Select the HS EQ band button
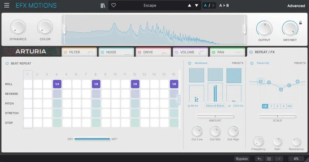The image size is (309, 162). click(289, 106)
